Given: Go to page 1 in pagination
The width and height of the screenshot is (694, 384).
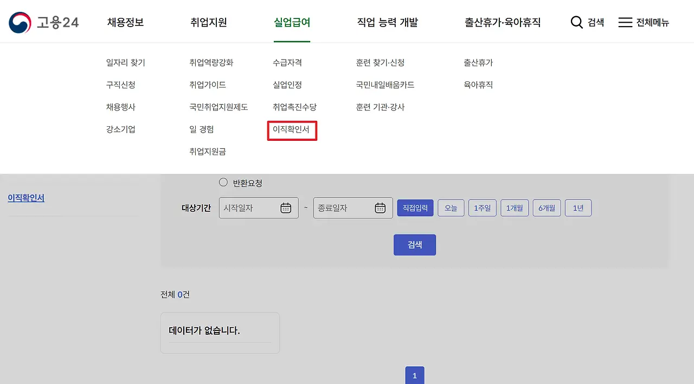Looking at the screenshot, I should pyautogui.click(x=415, y=375).
